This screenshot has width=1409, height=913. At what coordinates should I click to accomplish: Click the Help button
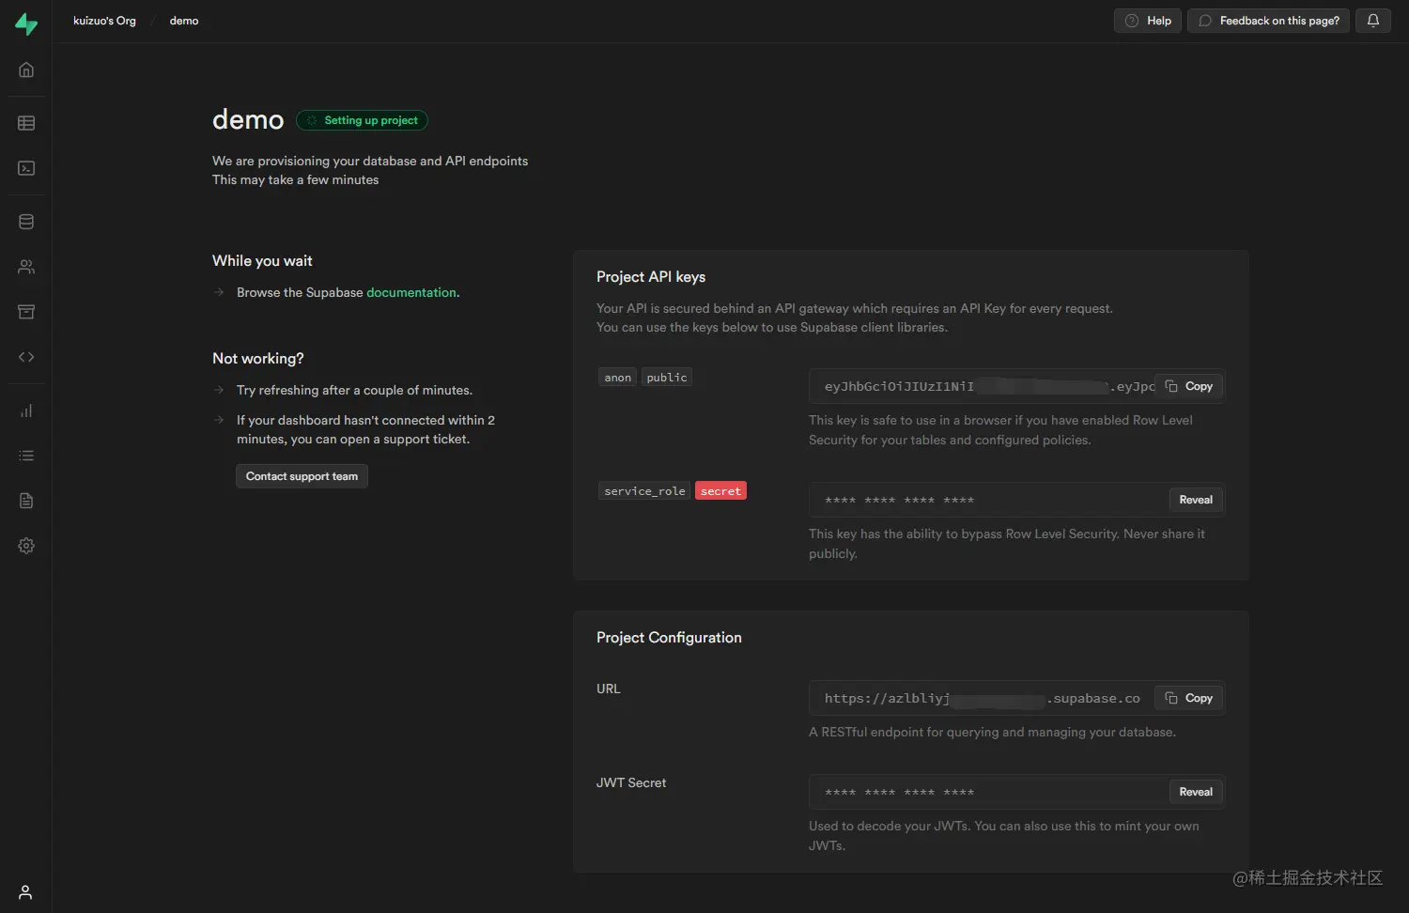(x=1147, y=21)
